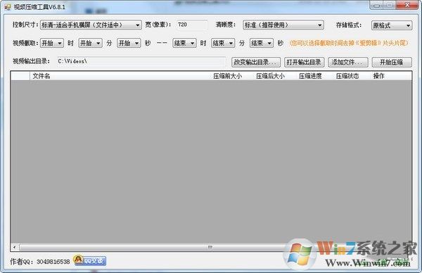Close the 视频压缩工具 window
This screenshot has height=273, width=422.
[407, 5]
